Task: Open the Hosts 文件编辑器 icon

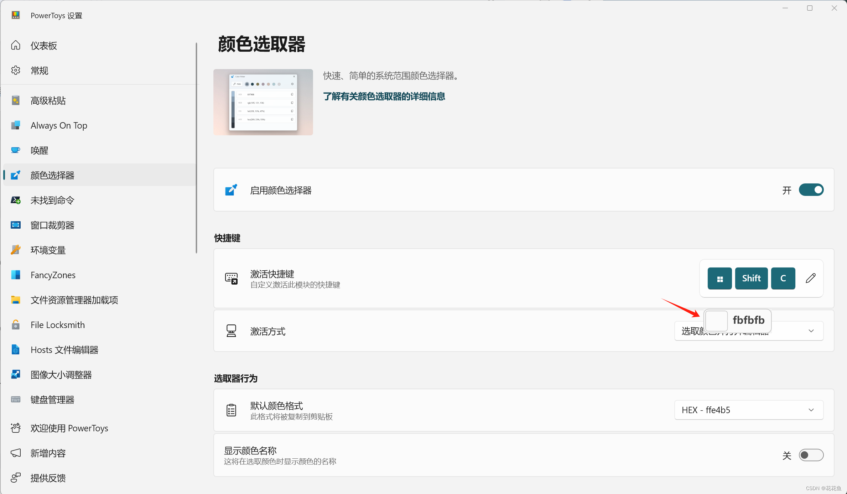Action: pos(16,350)
